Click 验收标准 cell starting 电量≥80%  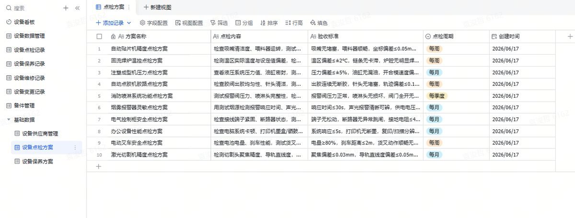click(x=366, y=143)
